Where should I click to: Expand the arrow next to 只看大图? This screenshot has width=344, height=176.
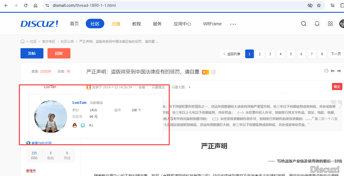tap(190, 87)
